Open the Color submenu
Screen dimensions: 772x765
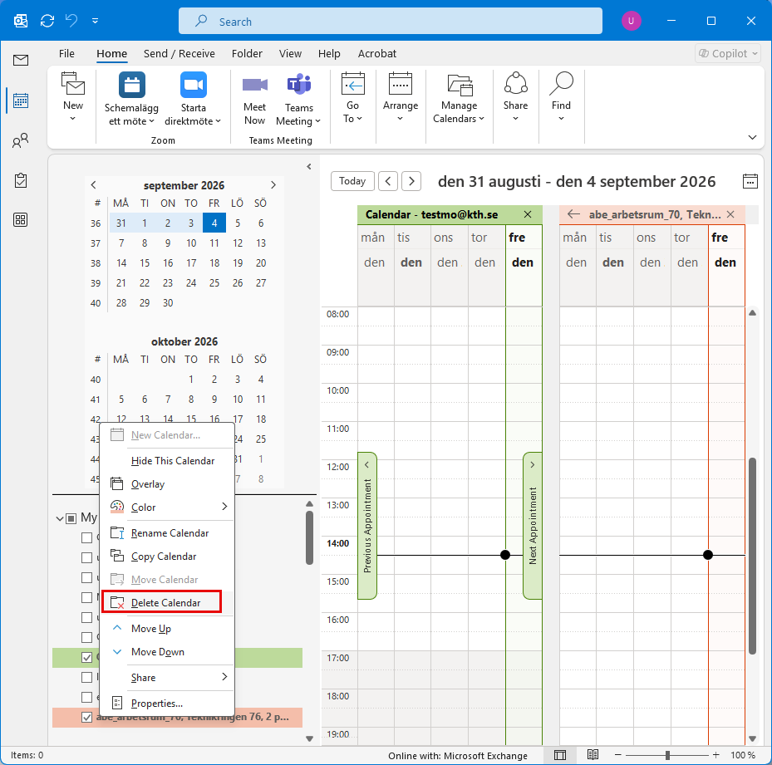[x=167, y=507]
